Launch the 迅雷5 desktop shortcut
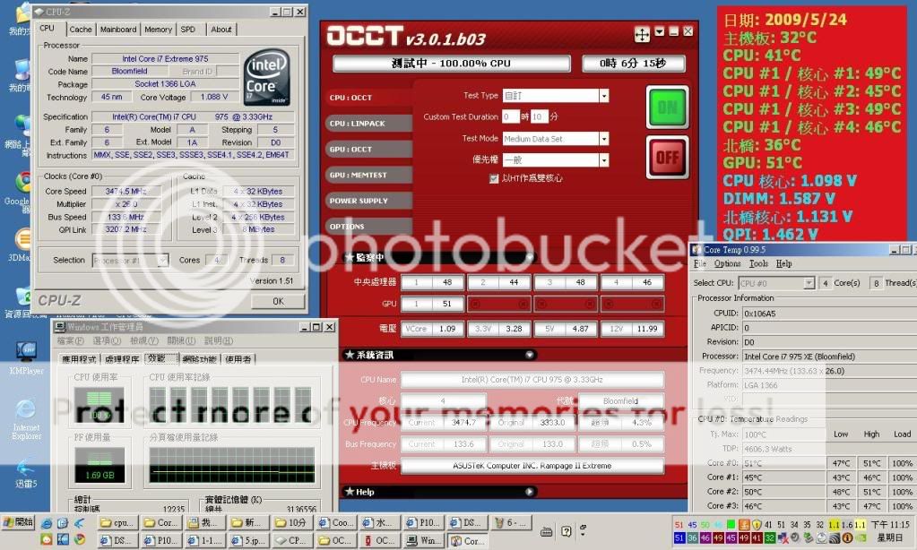 coord(26,474)
